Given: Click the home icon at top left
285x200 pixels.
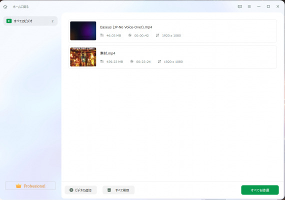Looking at the screenshot, I should pos(5,6).
